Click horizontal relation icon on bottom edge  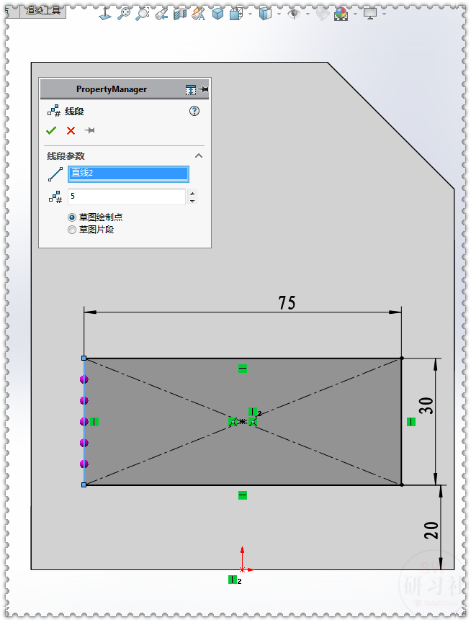(x=243, y=495)
